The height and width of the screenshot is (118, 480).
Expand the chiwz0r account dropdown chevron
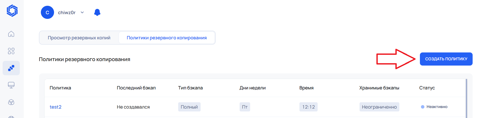(82, 12)
